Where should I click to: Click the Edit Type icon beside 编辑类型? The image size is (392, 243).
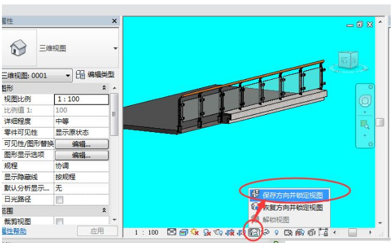pyautogui.click(x=80, y=75)
